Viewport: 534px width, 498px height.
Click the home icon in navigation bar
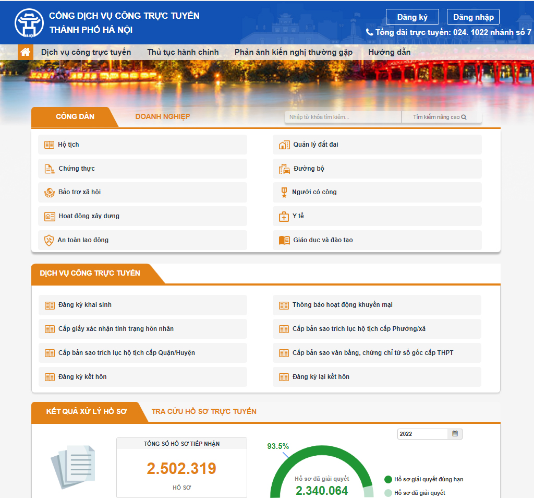(25, 52)
